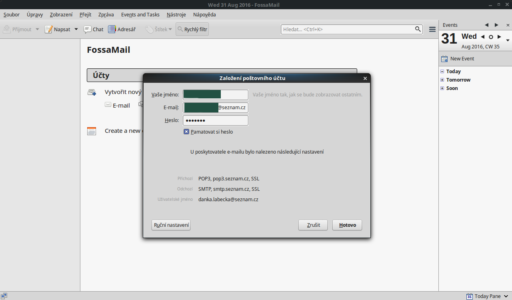Click the search magnifier icon
512x300 pixels.
[418, 29]
